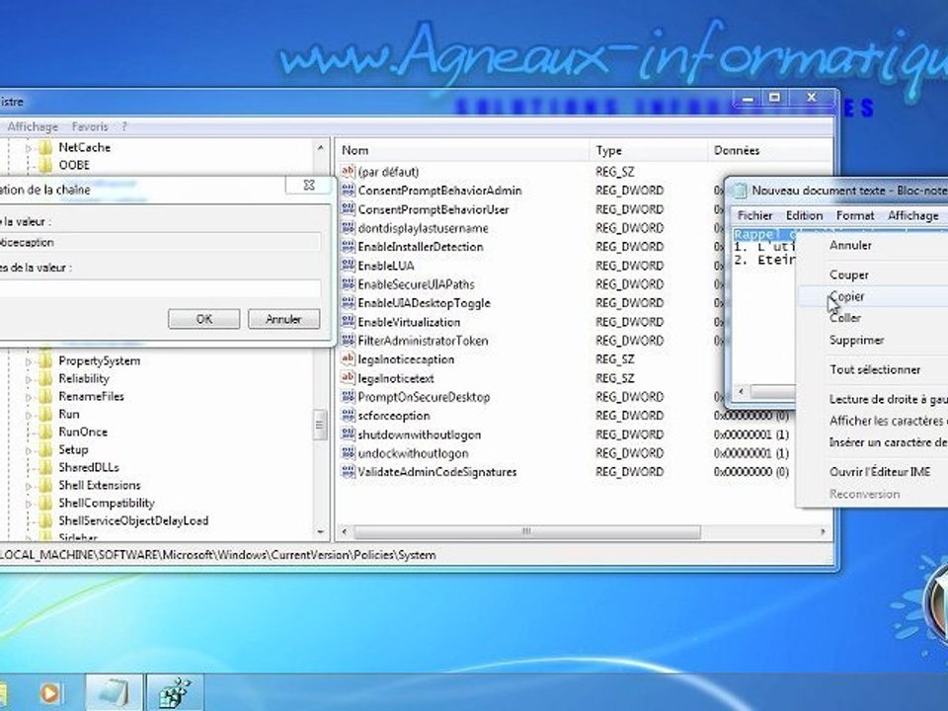Click the OOBE folder icon
The image size is (948, 711).
click(45, 165)
